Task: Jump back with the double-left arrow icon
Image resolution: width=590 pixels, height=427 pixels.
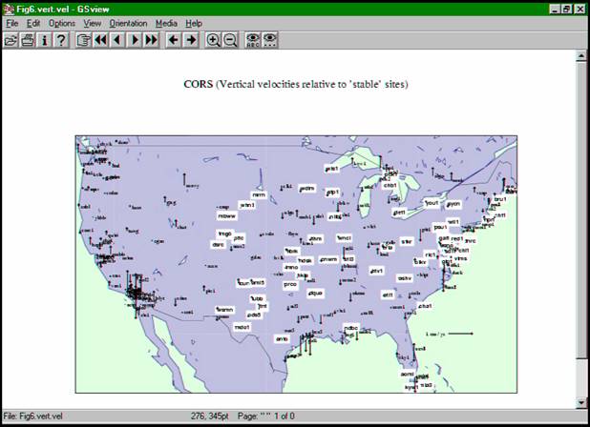Action: coord(100,40)
